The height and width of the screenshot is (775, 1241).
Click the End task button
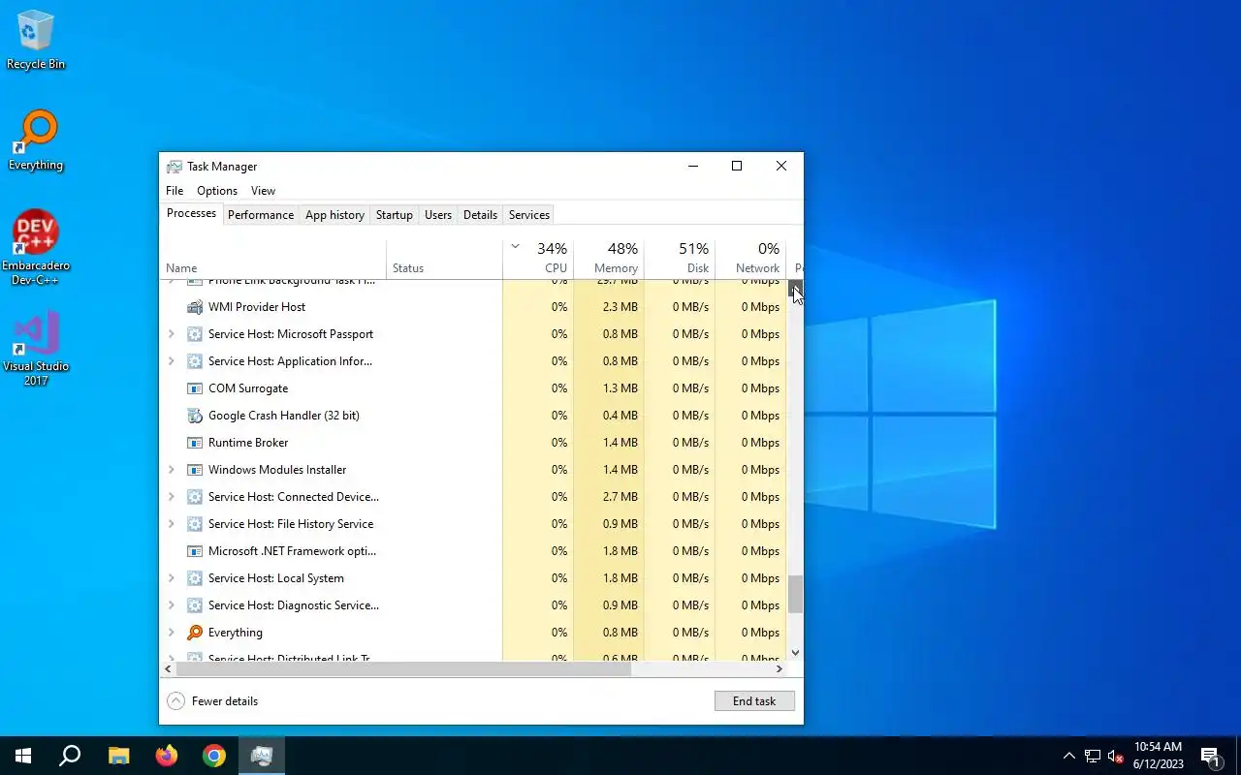[x=754, y=701]
